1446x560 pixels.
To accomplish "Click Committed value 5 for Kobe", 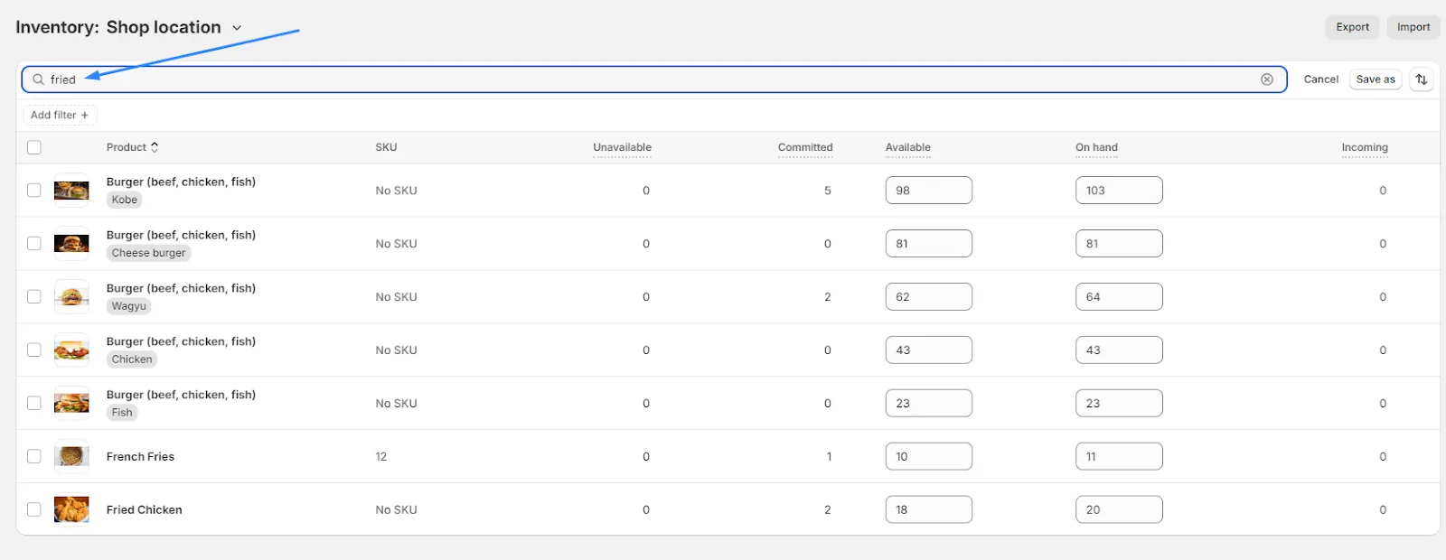I will click(828, 191).
